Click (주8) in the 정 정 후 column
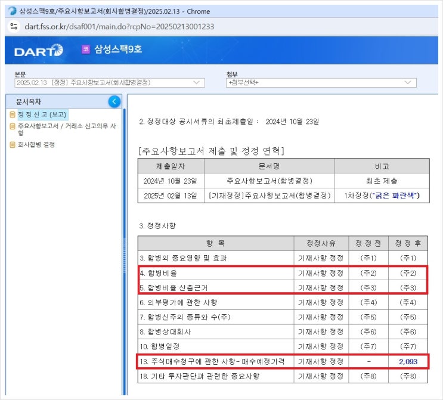 (x=408, y=376)
